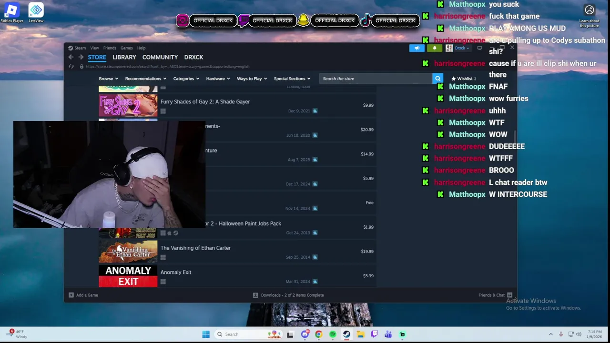Click Windows platform icon under Furry Shades of Gay 2
The width and height of the screenshot is (610, 343).
(163, 111)
